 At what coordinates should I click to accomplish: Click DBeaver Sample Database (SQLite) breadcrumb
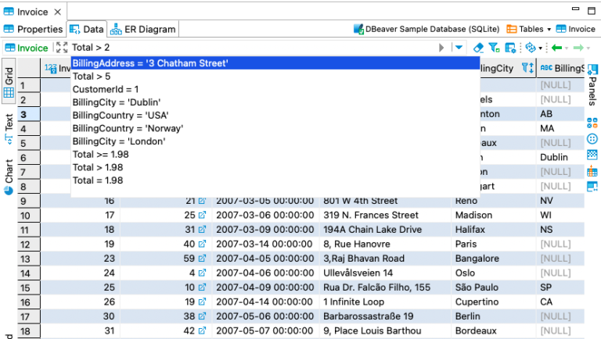(426, 29)
